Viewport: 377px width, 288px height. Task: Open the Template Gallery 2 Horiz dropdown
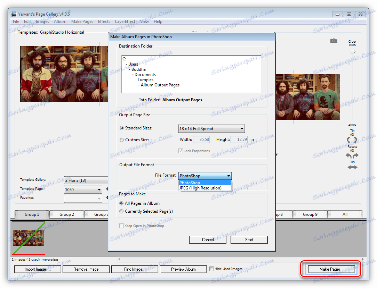tap(86, 180)
